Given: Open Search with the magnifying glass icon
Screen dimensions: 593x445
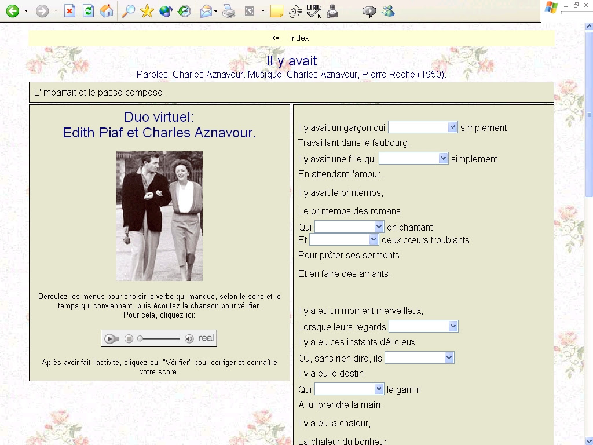Looking at the screenshot, I should pos(128,11).
